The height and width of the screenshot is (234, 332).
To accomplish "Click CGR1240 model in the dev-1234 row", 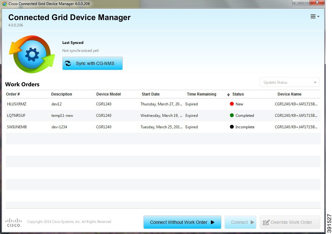I will 104,127.
